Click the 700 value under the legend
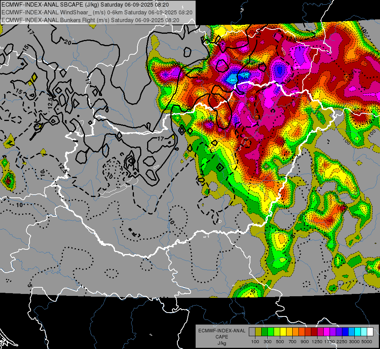The image size is (380, 349). [x=293, y=342]
